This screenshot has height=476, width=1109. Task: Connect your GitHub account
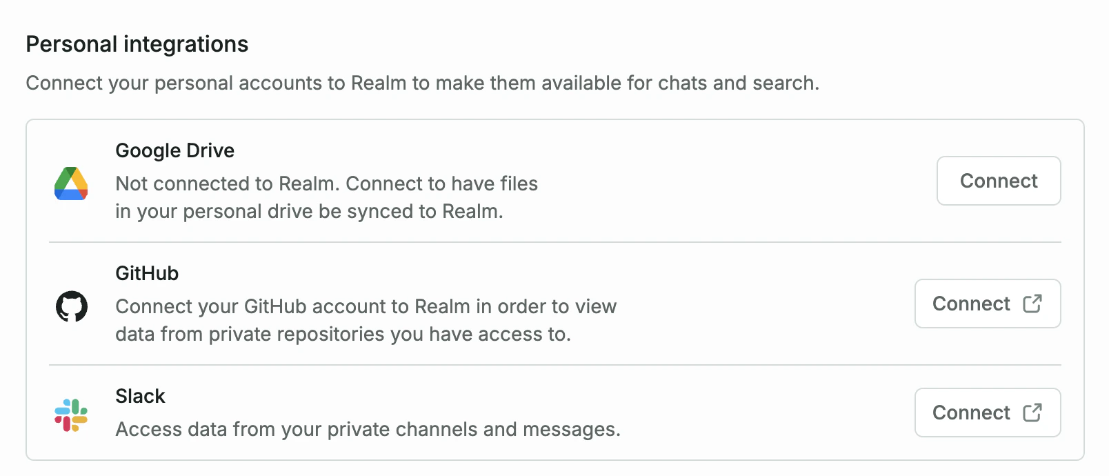click(988, 304)
